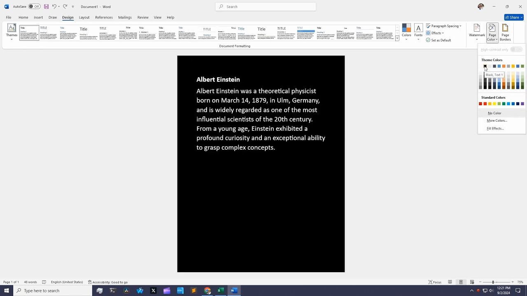The image size is (527, 296).
Task: Type in the Windows taskbar search field
Action: 52,291
